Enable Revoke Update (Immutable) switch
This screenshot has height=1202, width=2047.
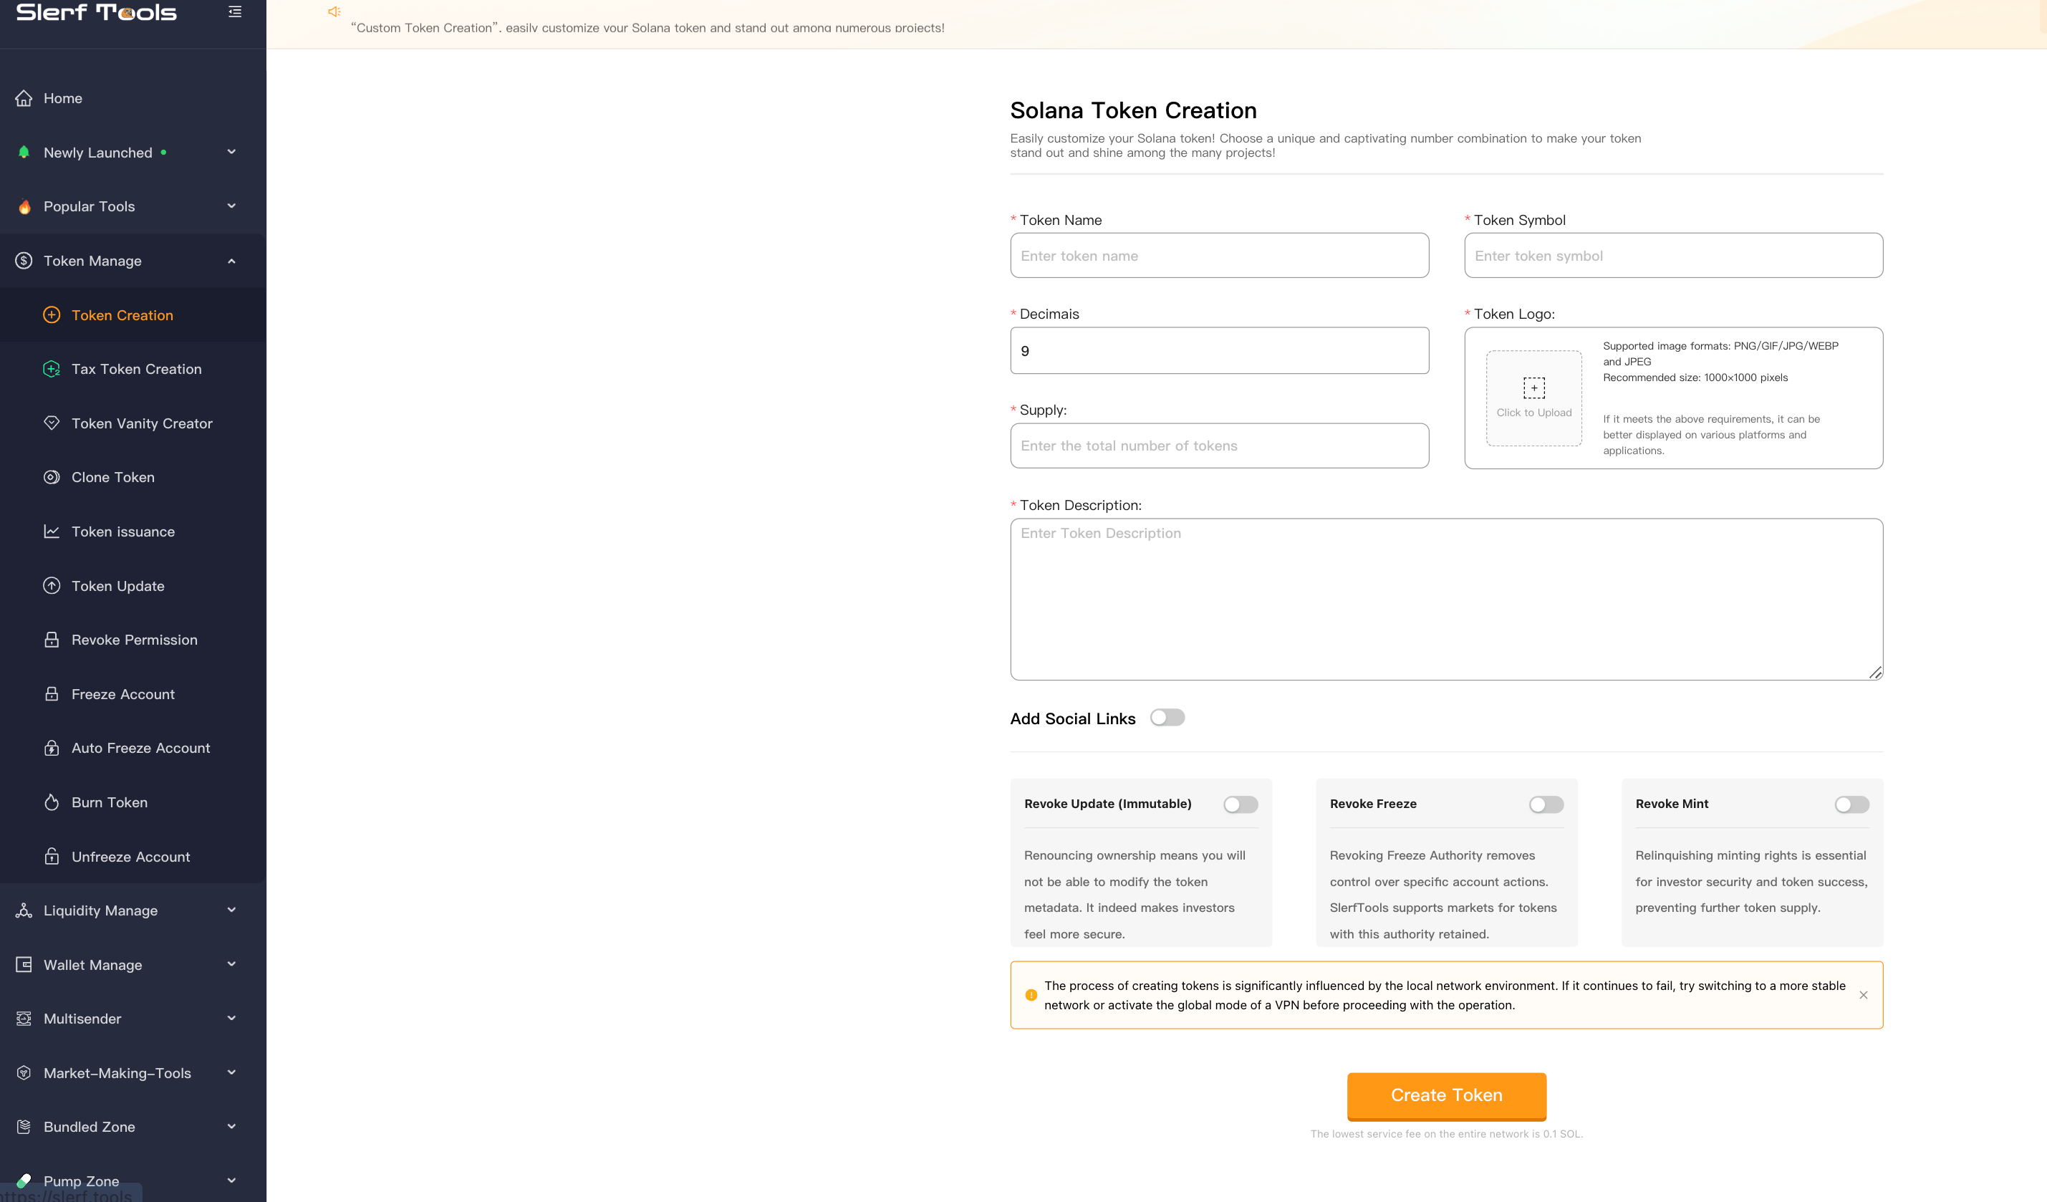1241,804
